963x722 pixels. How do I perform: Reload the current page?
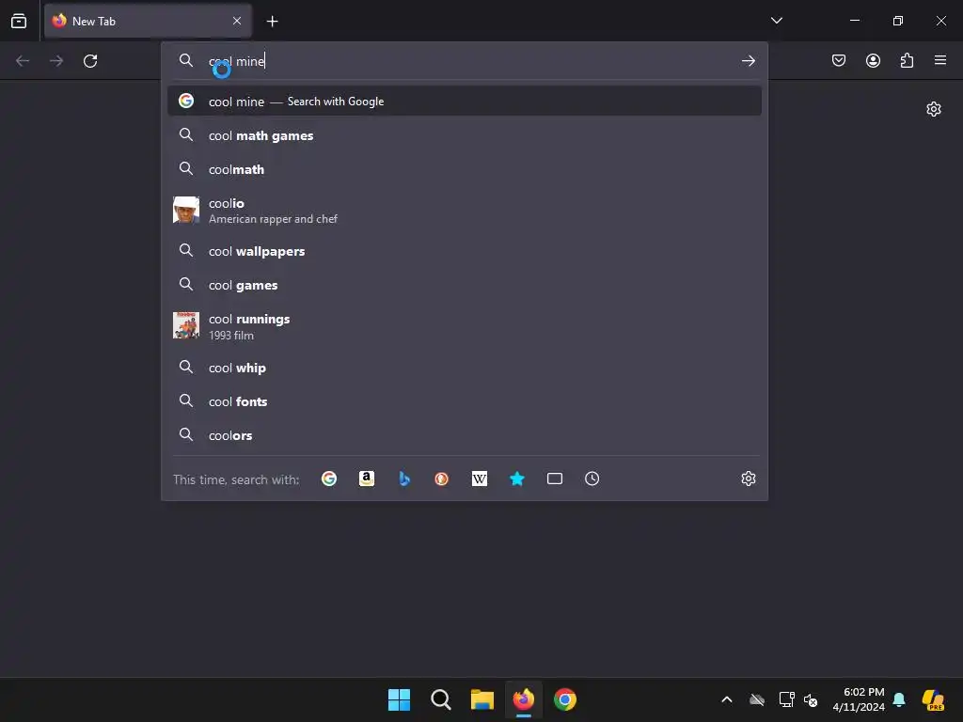point(90,61)
